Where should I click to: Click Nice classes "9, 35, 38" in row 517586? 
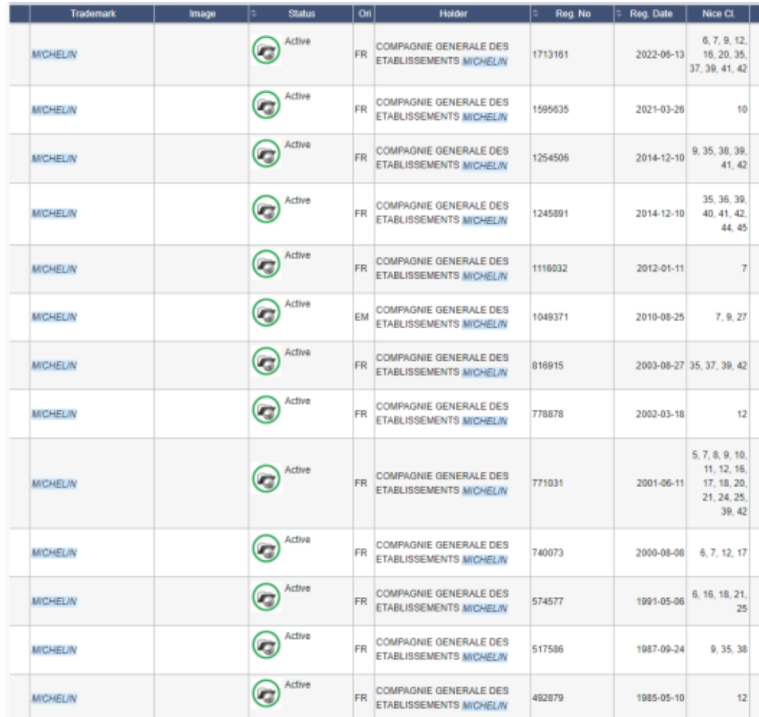(x=728, y=649)
